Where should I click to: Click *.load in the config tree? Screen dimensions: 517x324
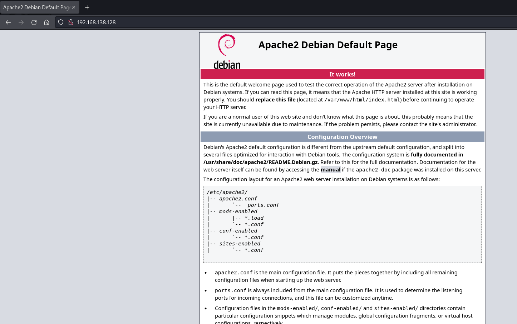click(254, 218)
